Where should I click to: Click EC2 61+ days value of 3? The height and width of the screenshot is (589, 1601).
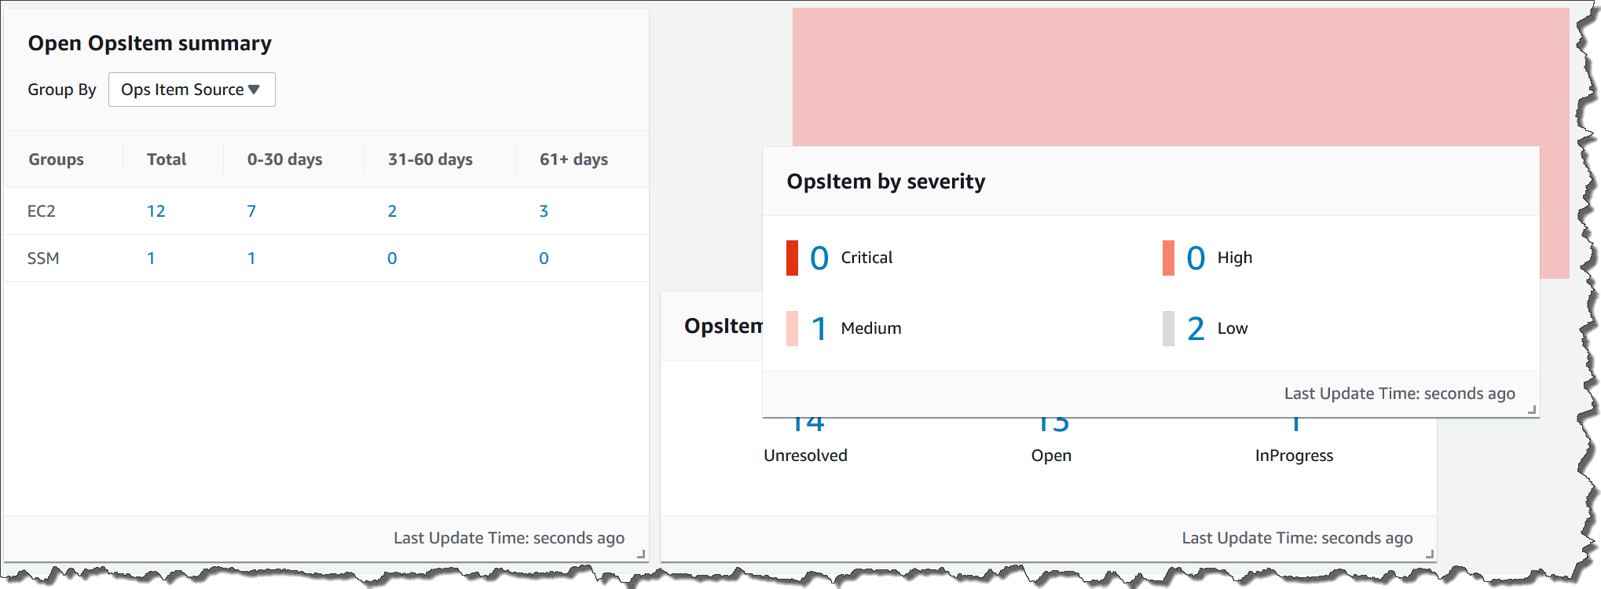tap(544, 210)
